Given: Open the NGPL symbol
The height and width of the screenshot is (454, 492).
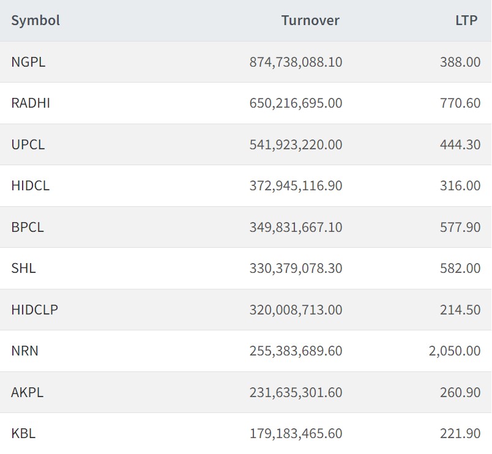Looking at the screenshot, I should (x=28, y=62).
